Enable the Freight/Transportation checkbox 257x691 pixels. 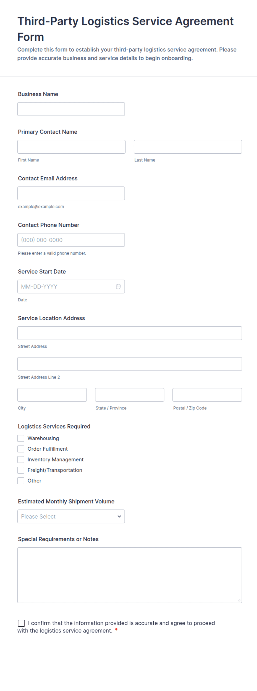point(21,470)
